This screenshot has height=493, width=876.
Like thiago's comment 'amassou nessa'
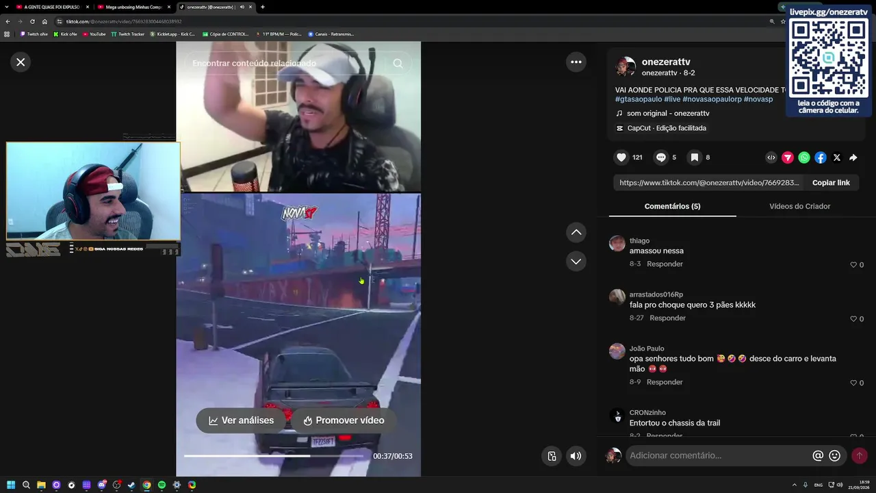(x=853, y=265)
